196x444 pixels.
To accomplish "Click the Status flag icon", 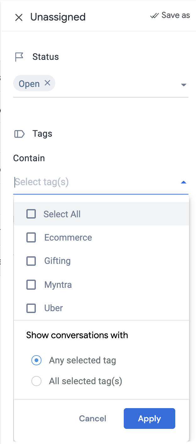I will pyautogui.click(x=19, y=57).
